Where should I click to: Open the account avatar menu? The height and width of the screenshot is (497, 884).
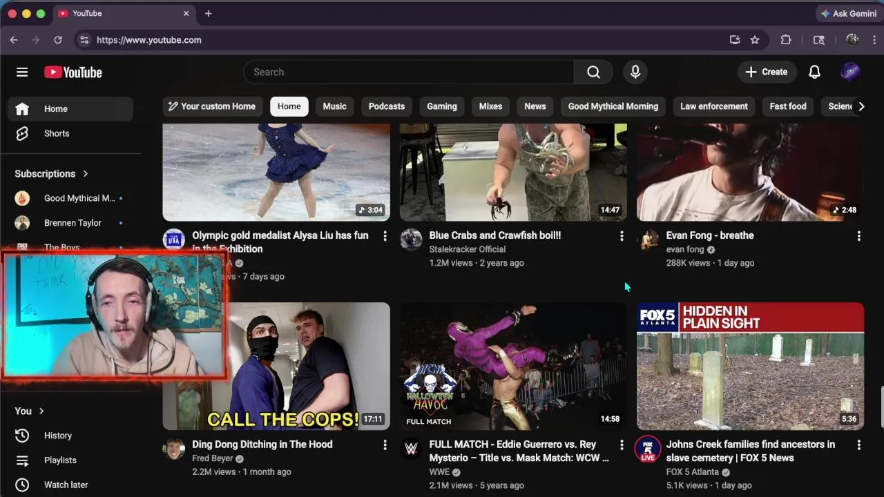coord(850,72)
